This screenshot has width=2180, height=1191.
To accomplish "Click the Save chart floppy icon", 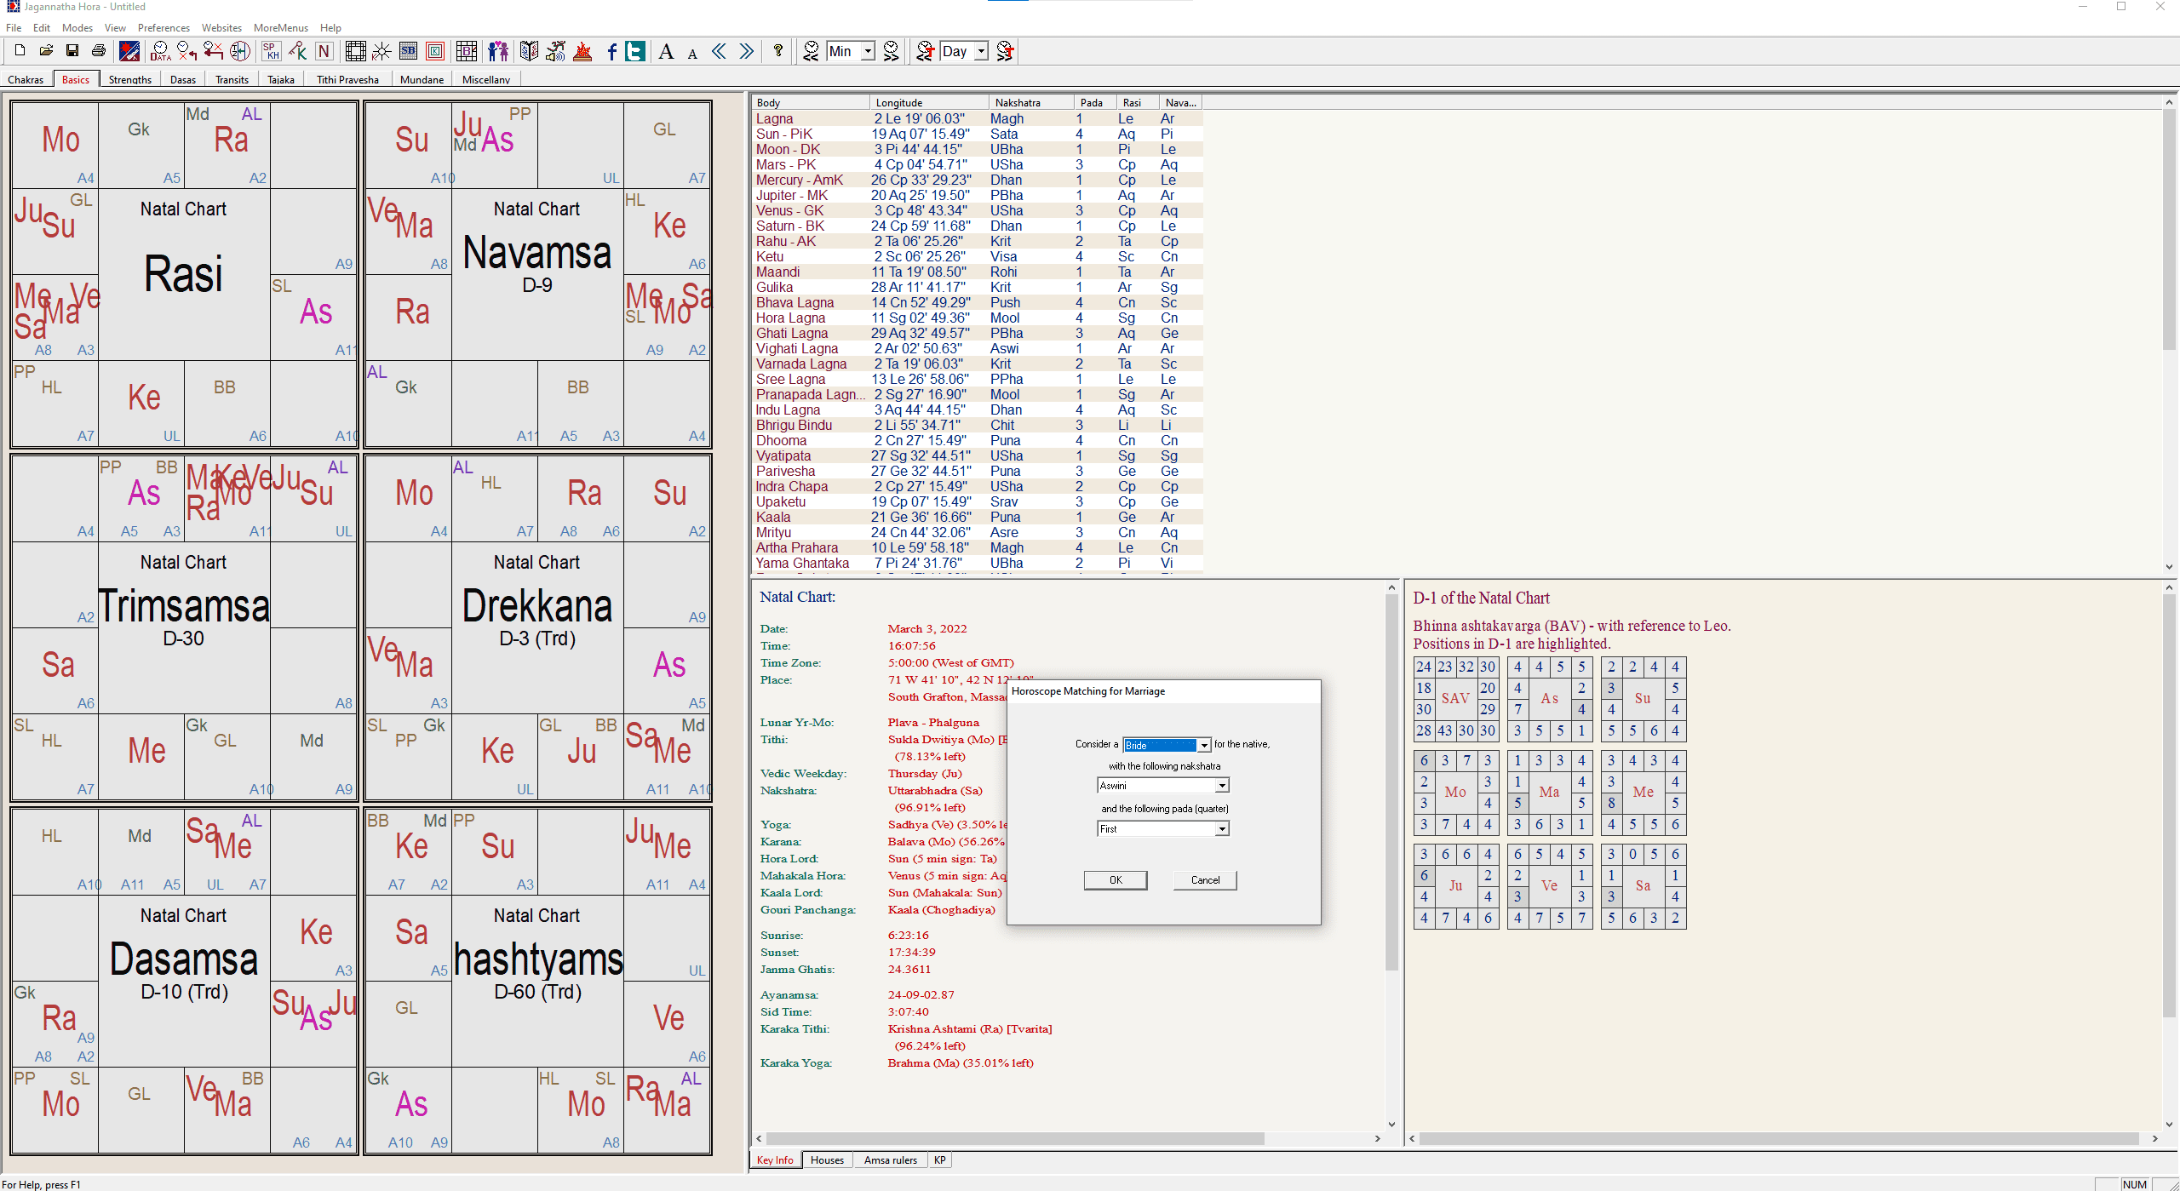I will pos(72,51).
